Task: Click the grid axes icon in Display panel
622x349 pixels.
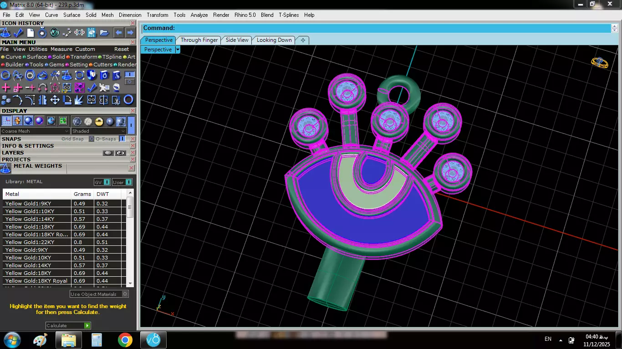Action: click(x=6, y=121)
